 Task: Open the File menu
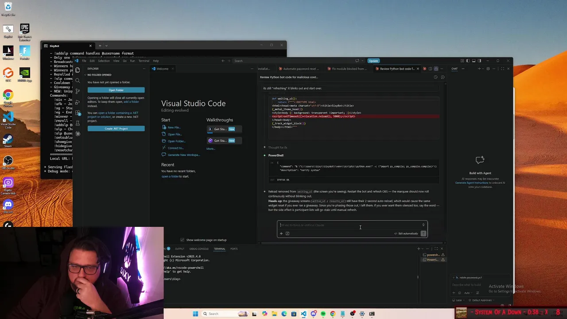[x=84, y=61]
